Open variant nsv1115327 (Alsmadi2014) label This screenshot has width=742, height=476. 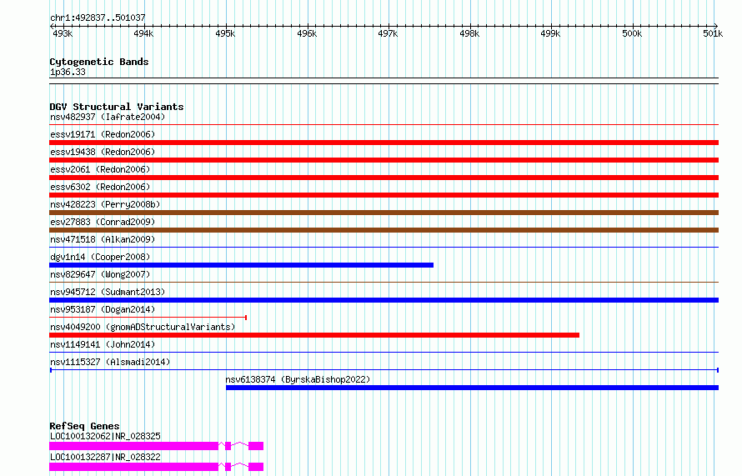tap(110, 362)
